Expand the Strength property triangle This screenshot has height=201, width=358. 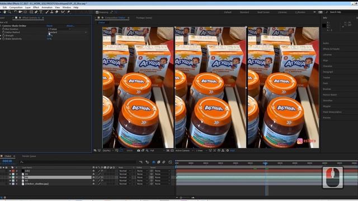pyautogui.click(x=1, y=36)
